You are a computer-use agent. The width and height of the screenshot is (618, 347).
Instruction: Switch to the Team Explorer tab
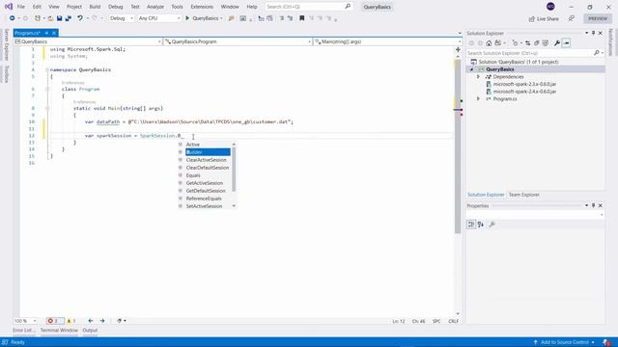[x=523, y=195]
